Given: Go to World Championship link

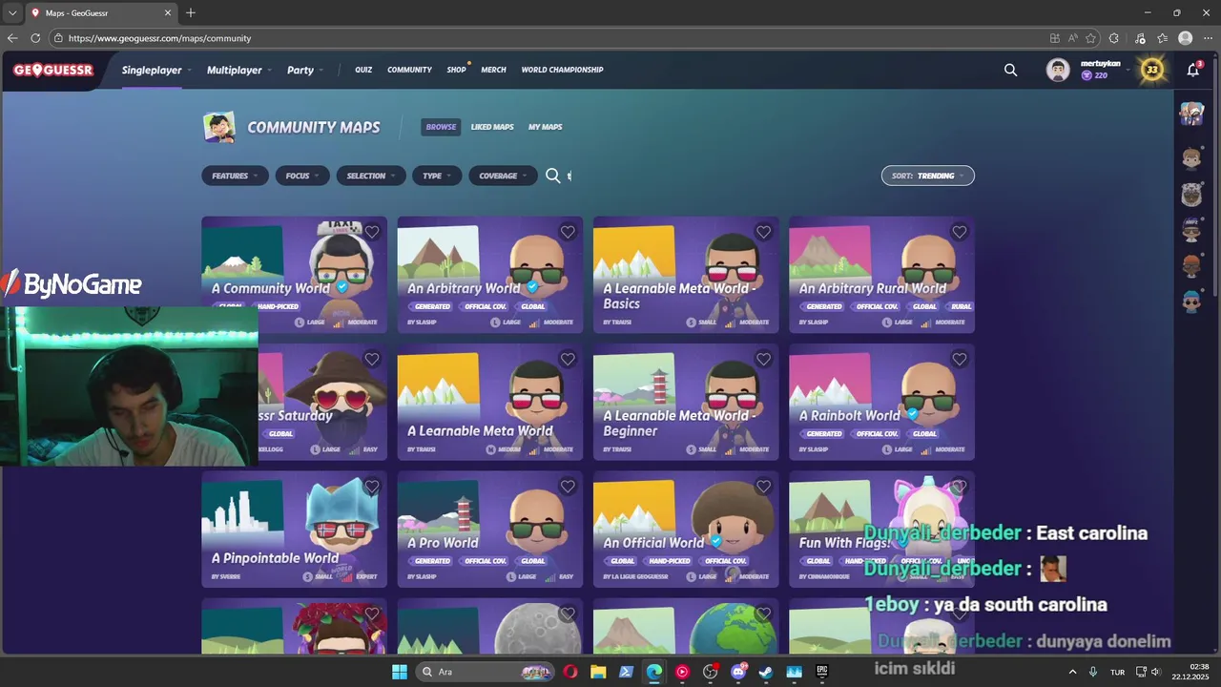Looking at the screenshot, I should 562,70.
